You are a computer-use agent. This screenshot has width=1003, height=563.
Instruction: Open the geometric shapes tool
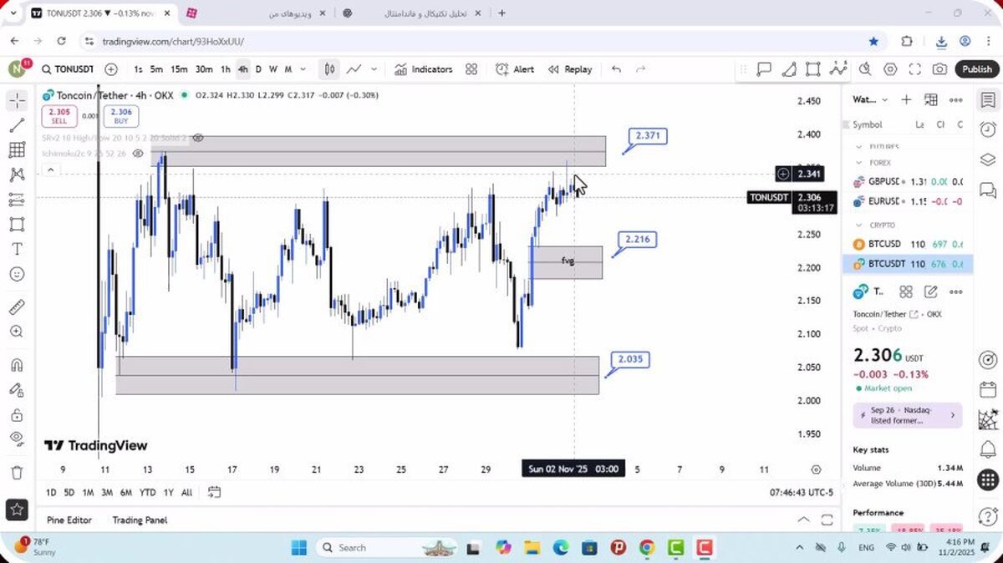pyautogui.click(x=17, y=224)
